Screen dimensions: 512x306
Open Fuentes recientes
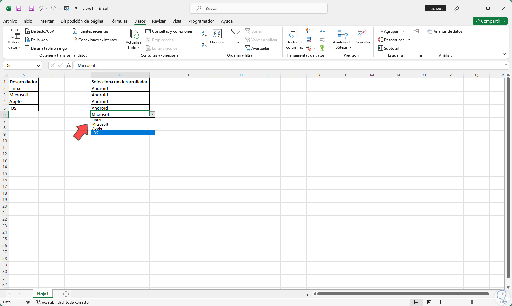[x=90, y=31]
